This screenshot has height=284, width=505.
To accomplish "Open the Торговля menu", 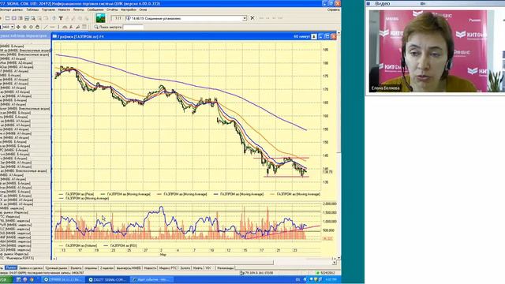I will click(48, 10).
